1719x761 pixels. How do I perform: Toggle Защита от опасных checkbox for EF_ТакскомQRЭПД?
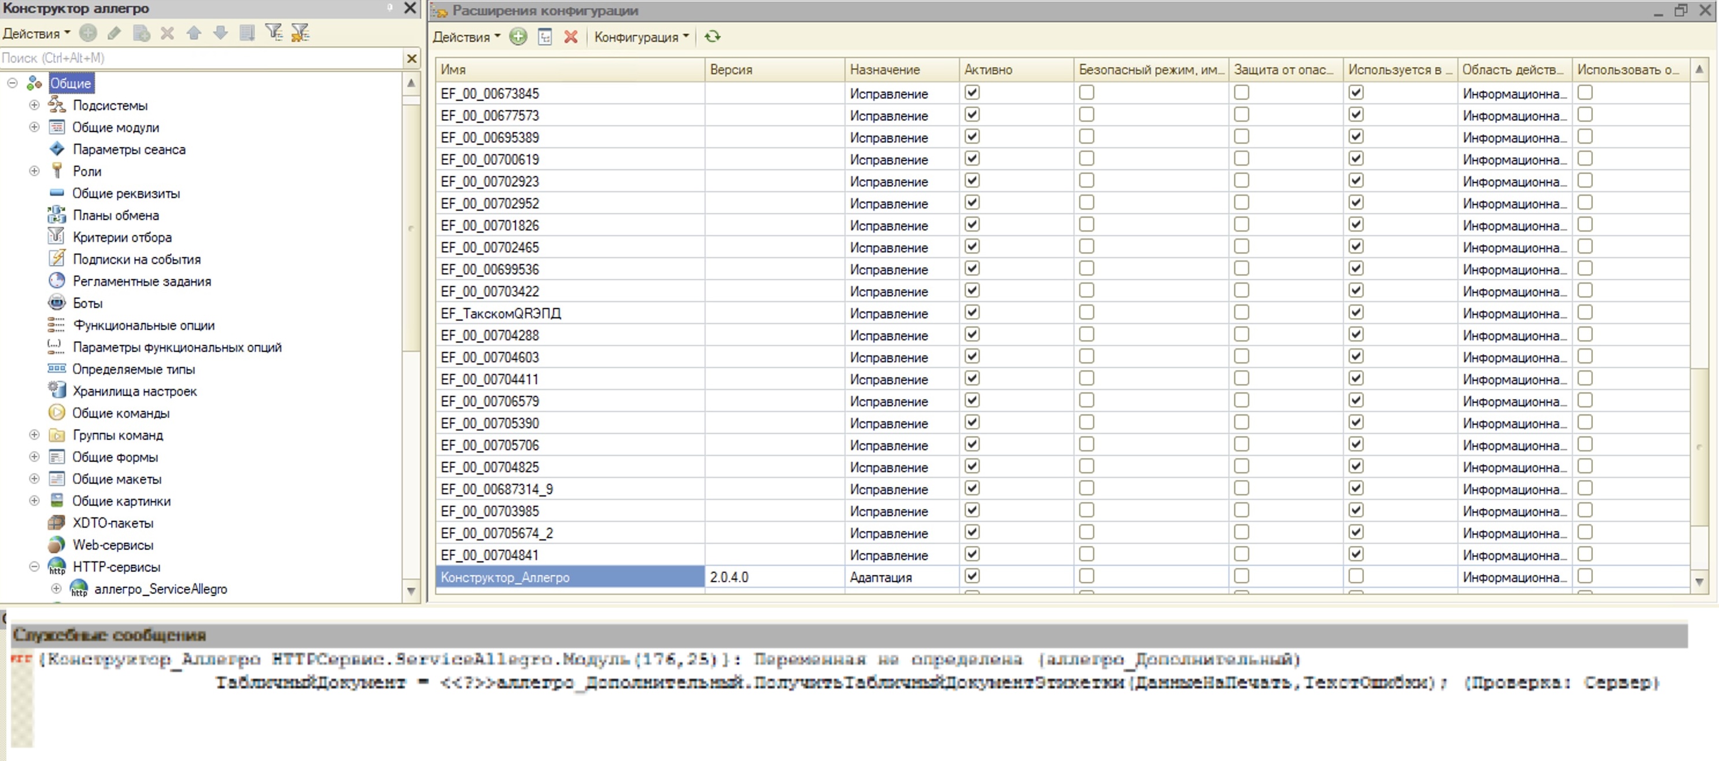pyautogui.click(x=1241, y=313)
